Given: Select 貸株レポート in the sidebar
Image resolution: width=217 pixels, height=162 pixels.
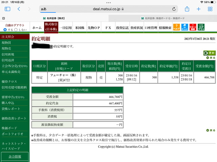Looking at the screenshot, I should tap(11, 109).
